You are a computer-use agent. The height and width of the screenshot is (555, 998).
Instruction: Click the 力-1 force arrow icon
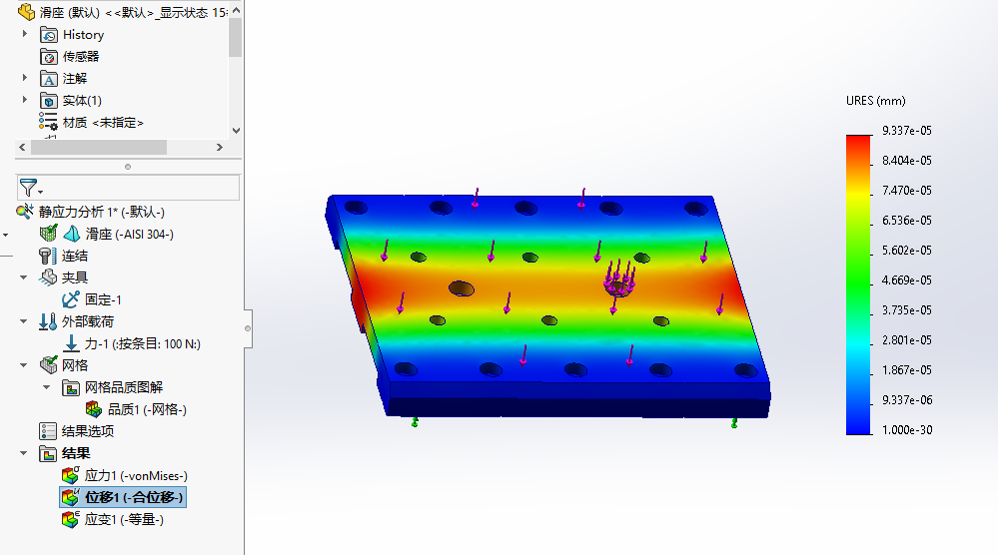tap(71, 343)
